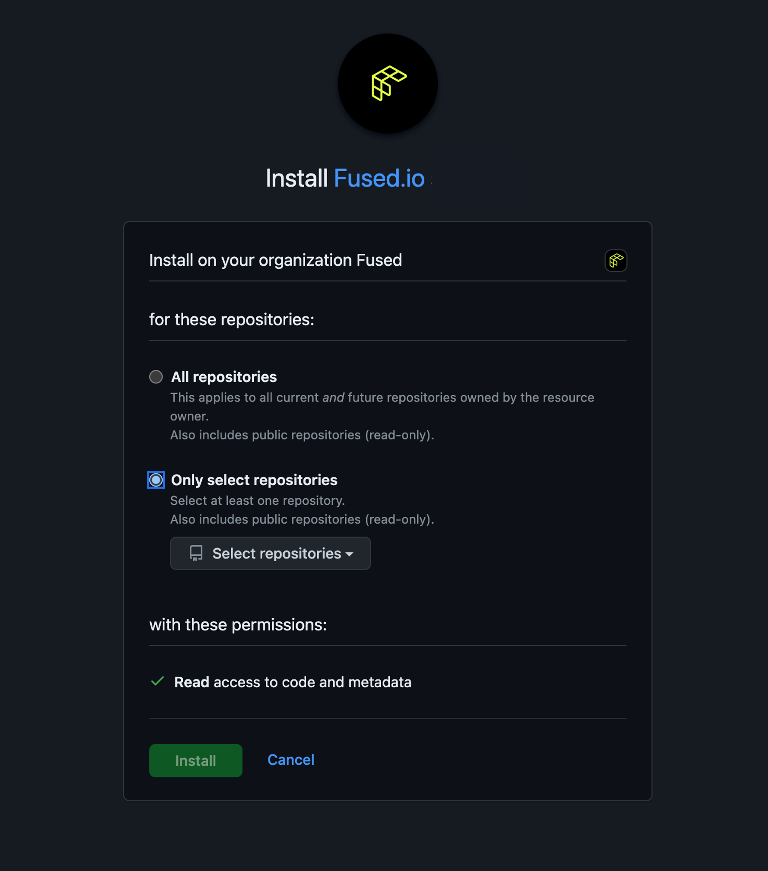Open the Select repositories dropdown
768x871 pixels.
click(x=270, y=553)
